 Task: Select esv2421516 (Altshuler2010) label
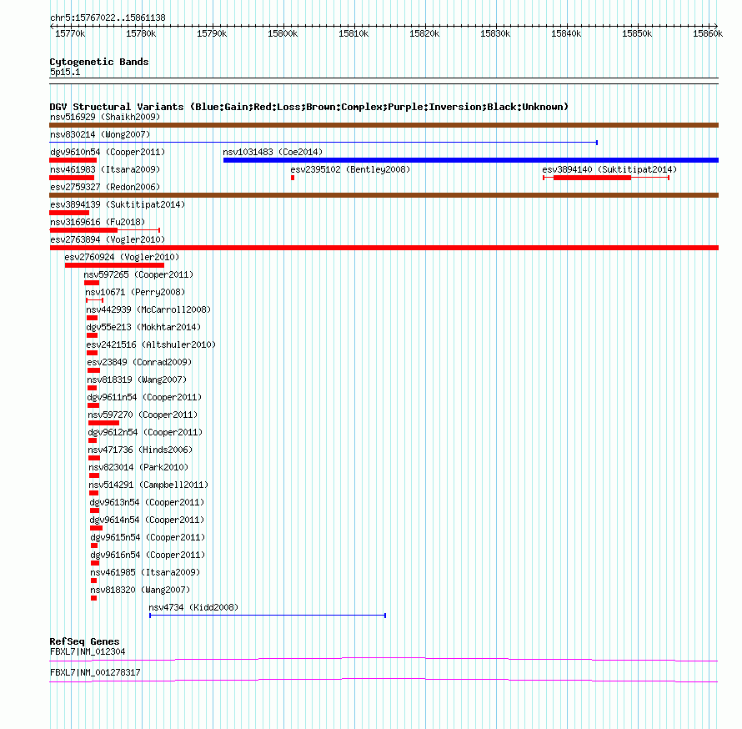tap(151, 344)
